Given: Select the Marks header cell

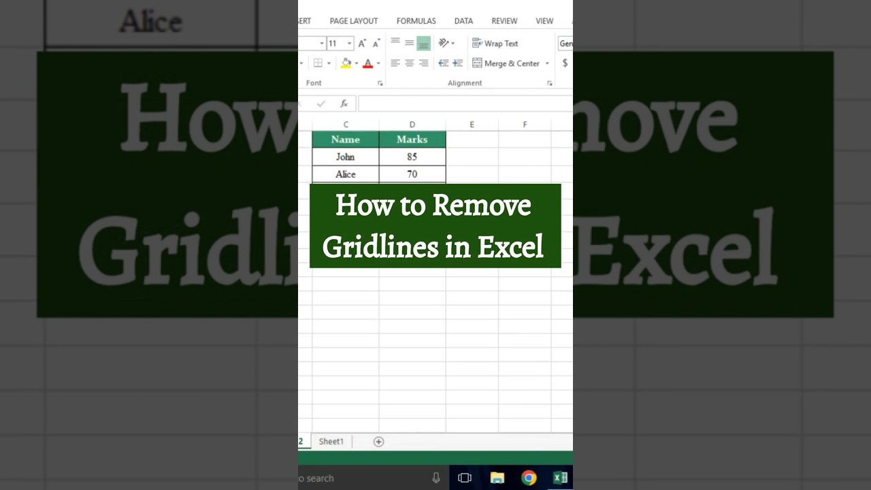Looking at the screenshot, I should tap(412, 140).
